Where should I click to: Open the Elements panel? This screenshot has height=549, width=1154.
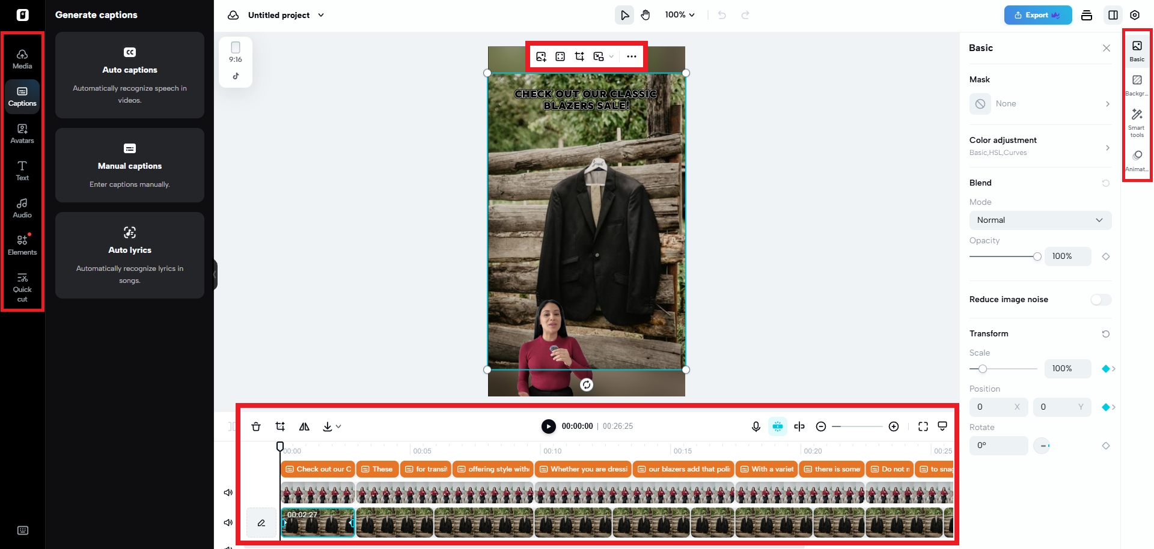click(22, 246)
